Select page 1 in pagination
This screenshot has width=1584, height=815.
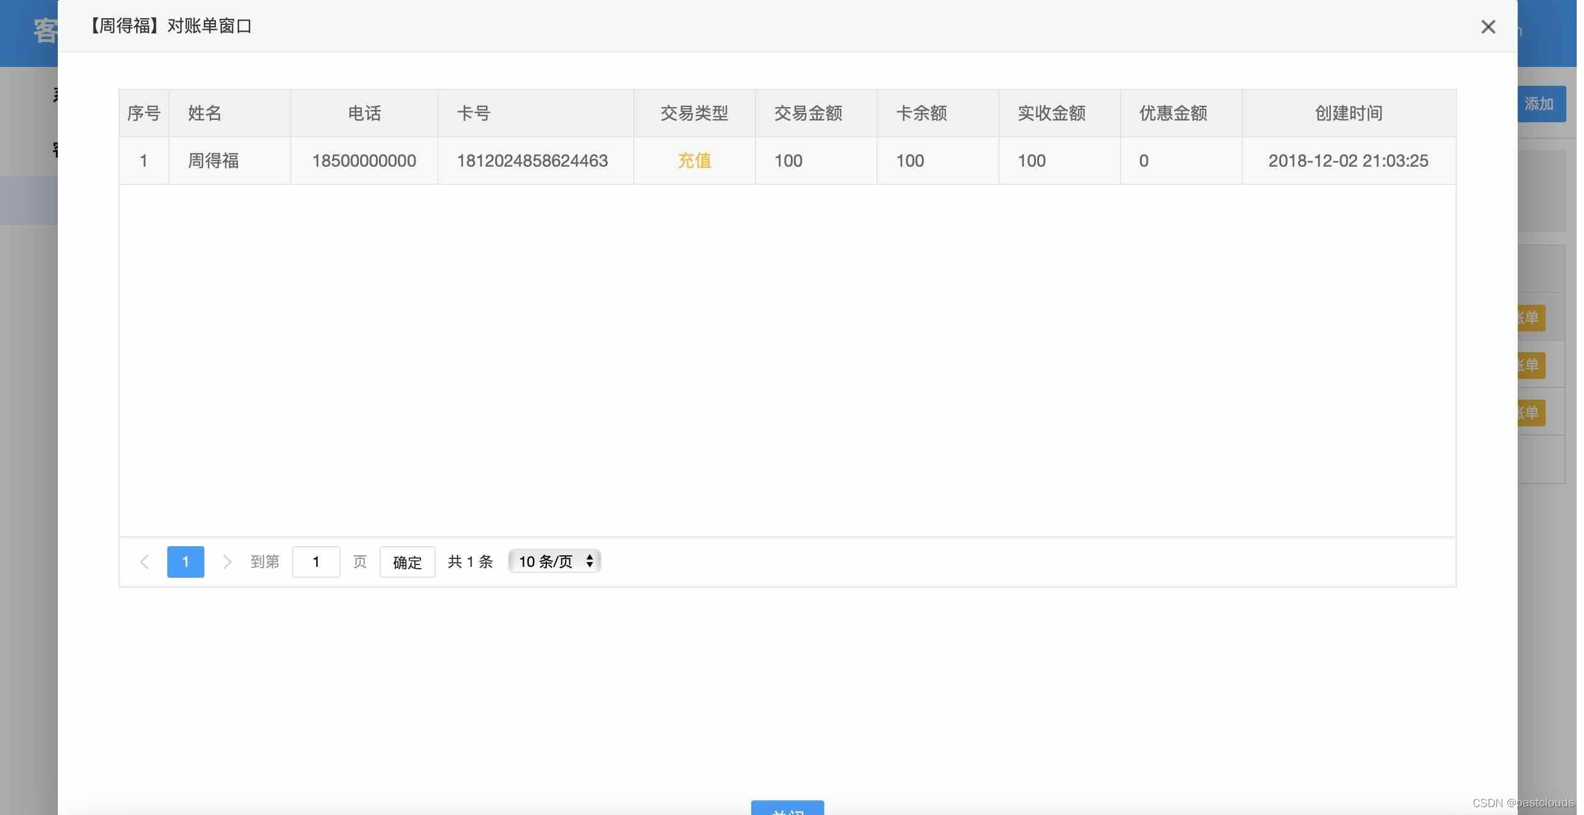click(186, 562)
